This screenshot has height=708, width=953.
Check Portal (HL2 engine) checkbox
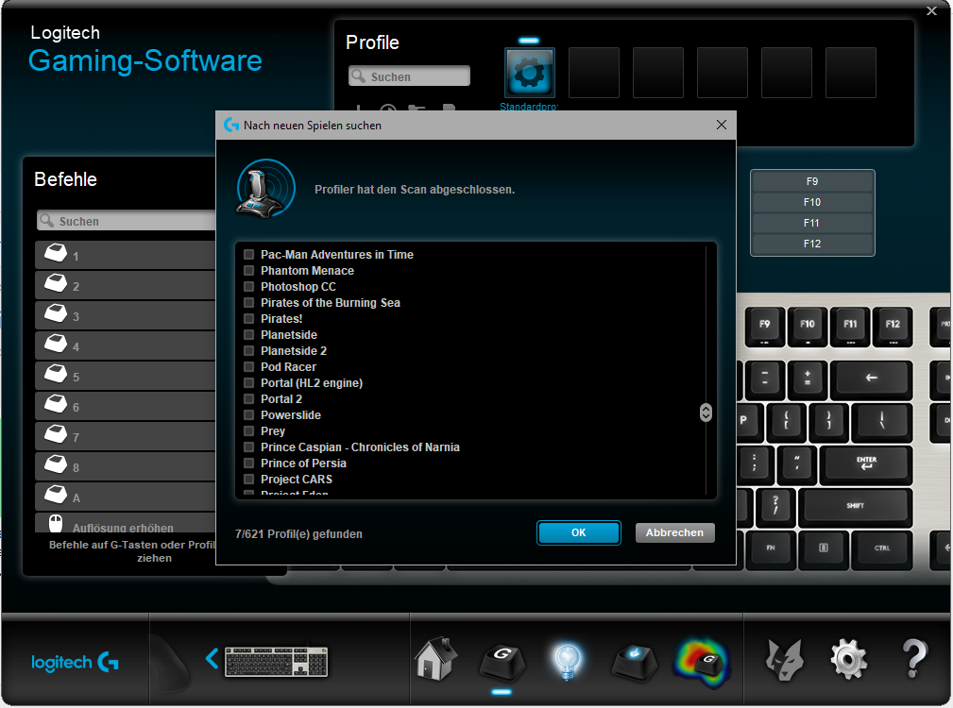pyautogui.click(x=248, y=382)
